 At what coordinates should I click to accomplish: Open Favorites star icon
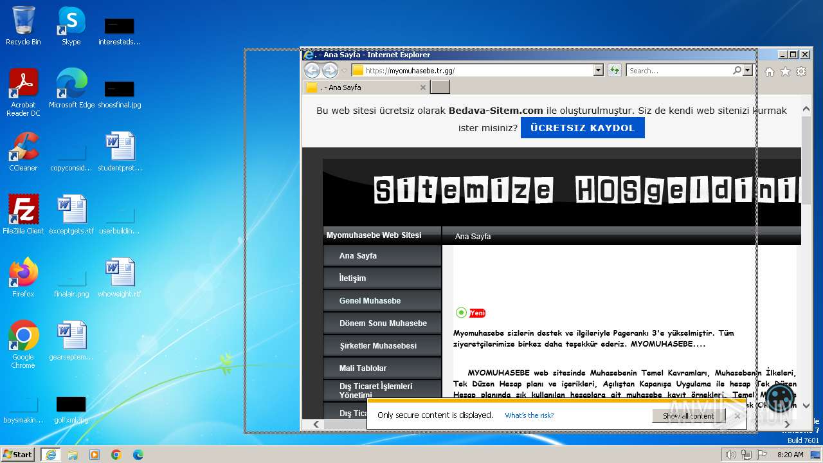(785, 71)
